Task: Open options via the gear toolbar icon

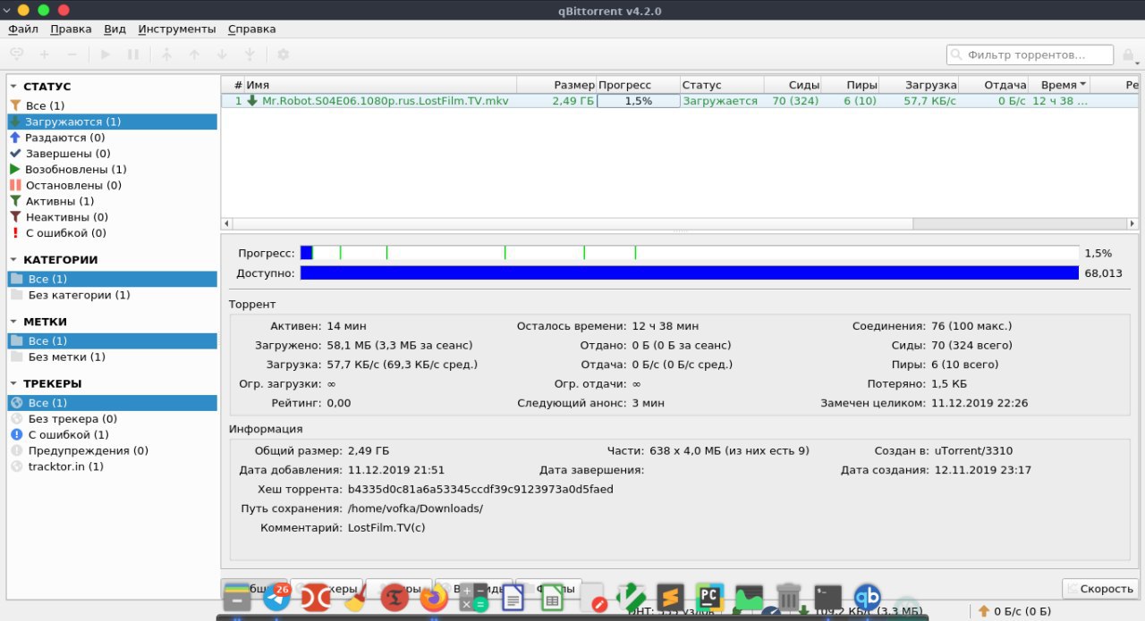Action: (x=283, y=55)
